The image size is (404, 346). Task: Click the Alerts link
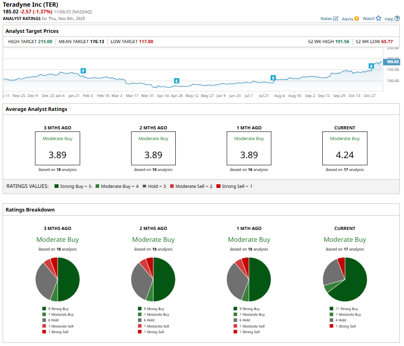(347, 19)
